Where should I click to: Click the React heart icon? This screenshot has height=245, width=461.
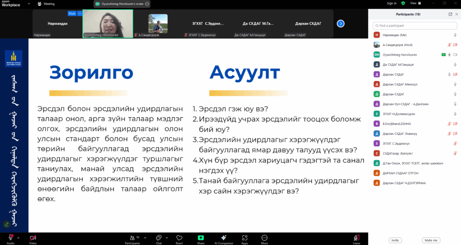(179, 237)
